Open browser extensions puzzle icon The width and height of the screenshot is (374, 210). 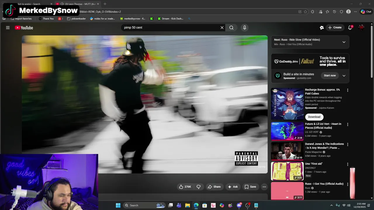coord(313,12)
